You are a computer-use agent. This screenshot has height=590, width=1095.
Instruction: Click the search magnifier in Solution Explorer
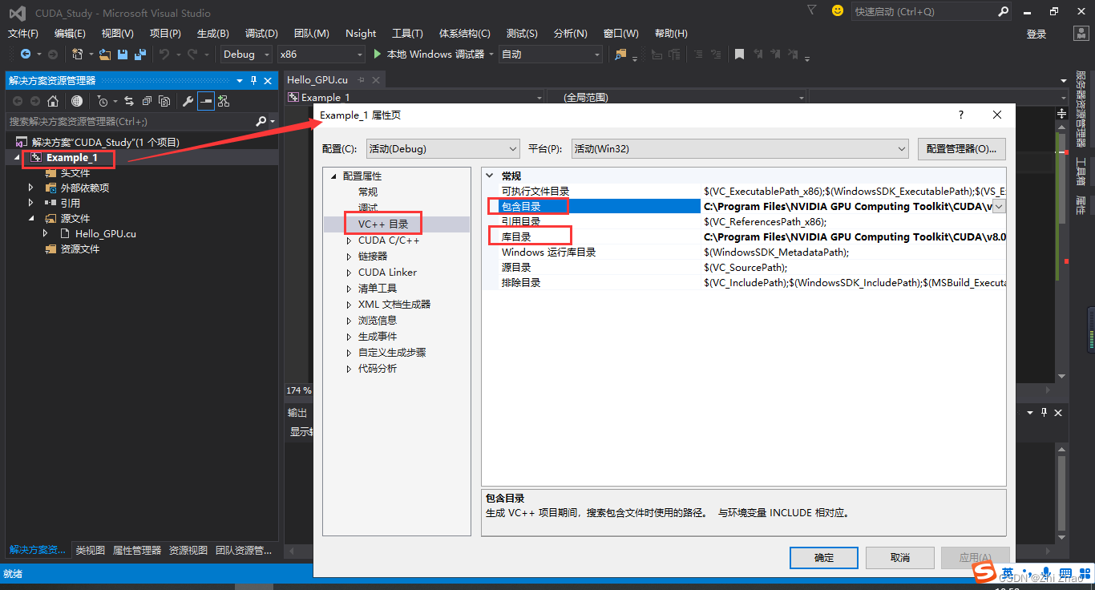point(261,121)
